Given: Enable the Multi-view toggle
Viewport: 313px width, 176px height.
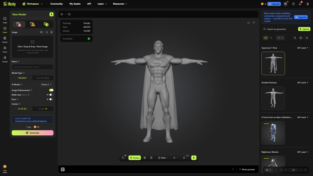Looking at the screenshot, I should (x=51, y=95).
